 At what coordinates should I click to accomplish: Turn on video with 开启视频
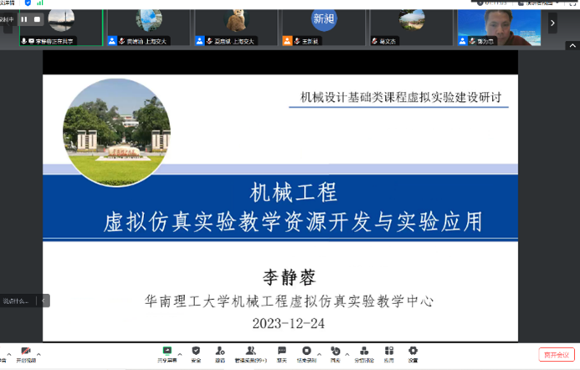pyautogui.click(x=25, y=354)
